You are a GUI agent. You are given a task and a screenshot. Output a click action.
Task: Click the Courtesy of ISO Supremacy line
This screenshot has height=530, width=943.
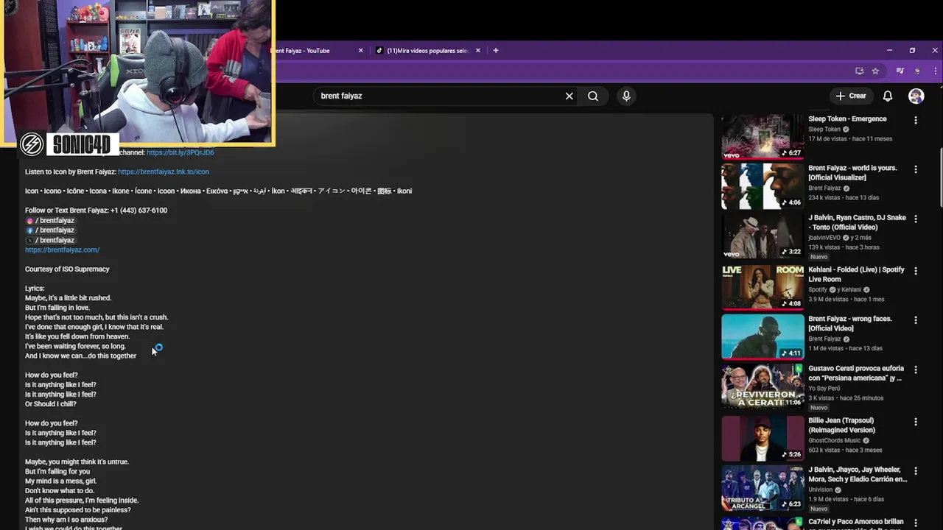point(67,269)
